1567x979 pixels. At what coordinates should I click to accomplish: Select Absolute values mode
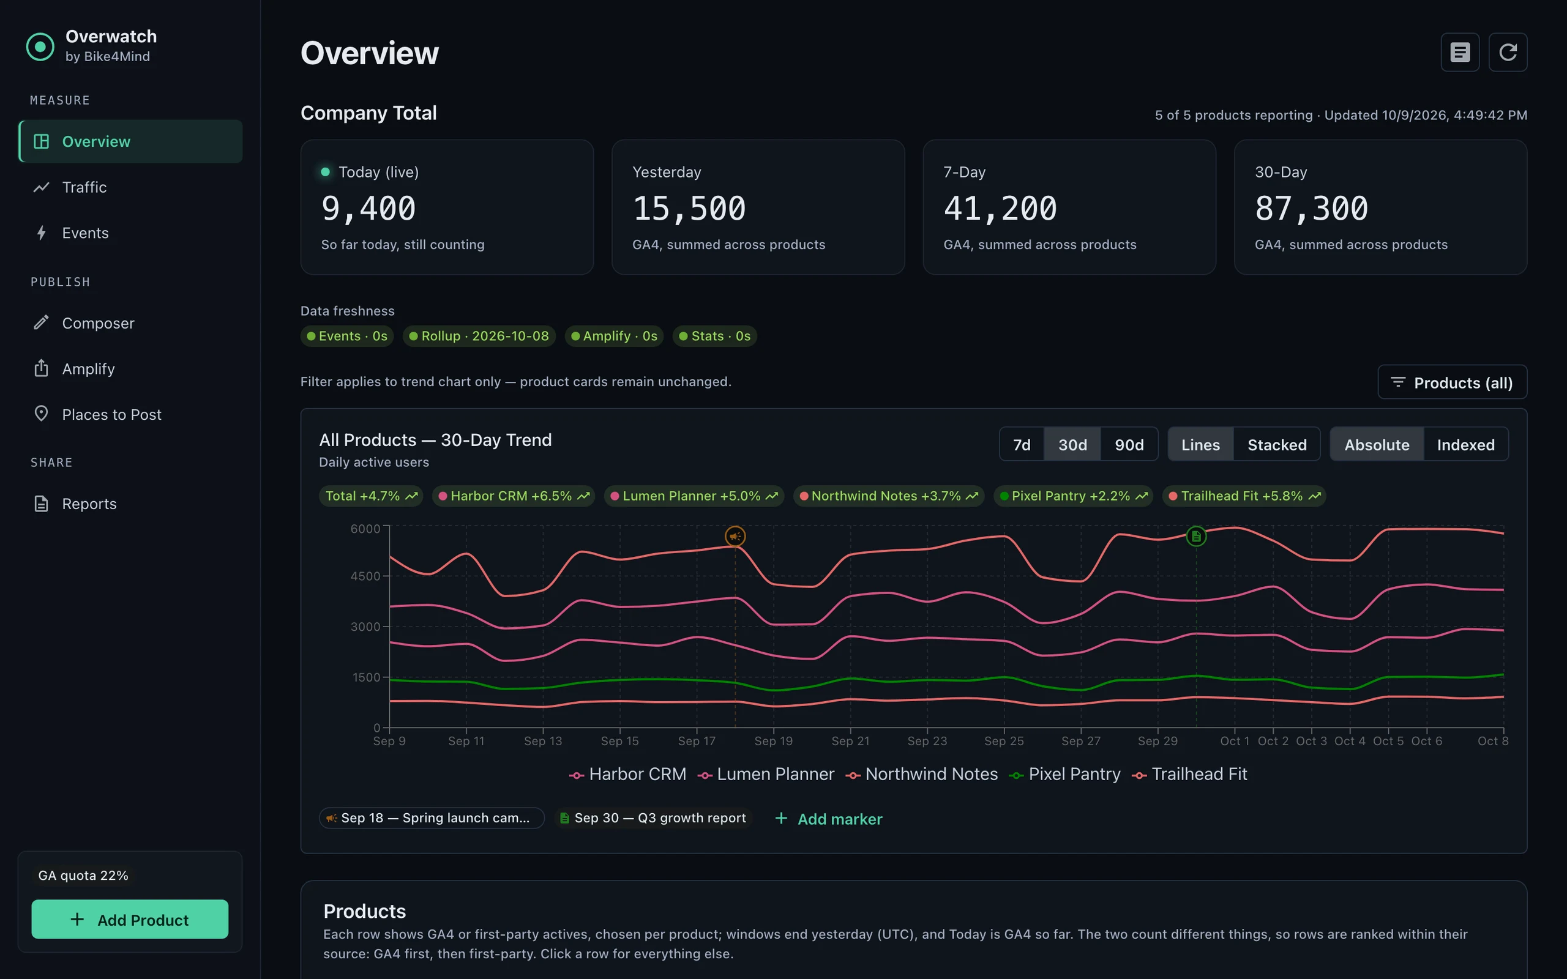click(x=1377, y=444)
